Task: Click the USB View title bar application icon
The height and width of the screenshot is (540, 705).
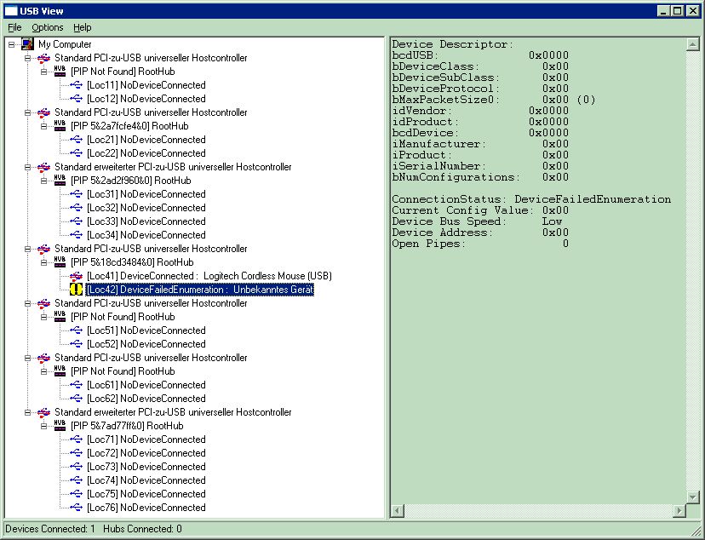Action: (x=11, y=11)
